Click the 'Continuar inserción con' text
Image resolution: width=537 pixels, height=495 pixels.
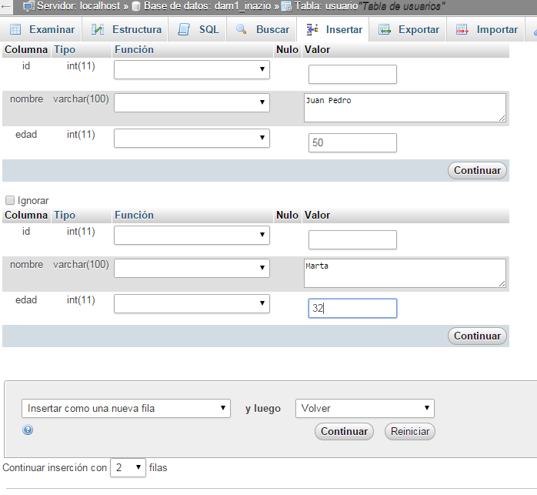pos(55,467)
